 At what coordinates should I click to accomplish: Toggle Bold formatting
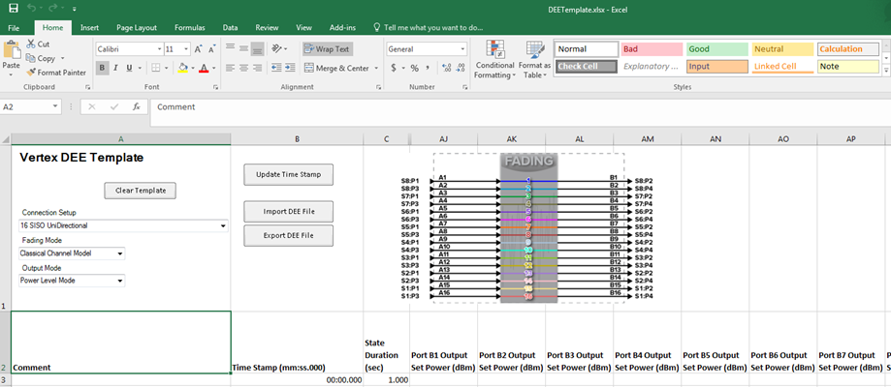point(102,69)
